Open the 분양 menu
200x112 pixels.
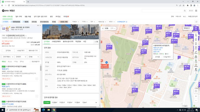[51, 16]
